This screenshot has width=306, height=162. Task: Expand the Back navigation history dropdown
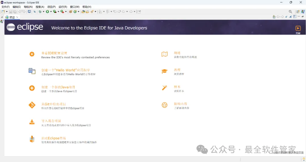tap(127, 12)
